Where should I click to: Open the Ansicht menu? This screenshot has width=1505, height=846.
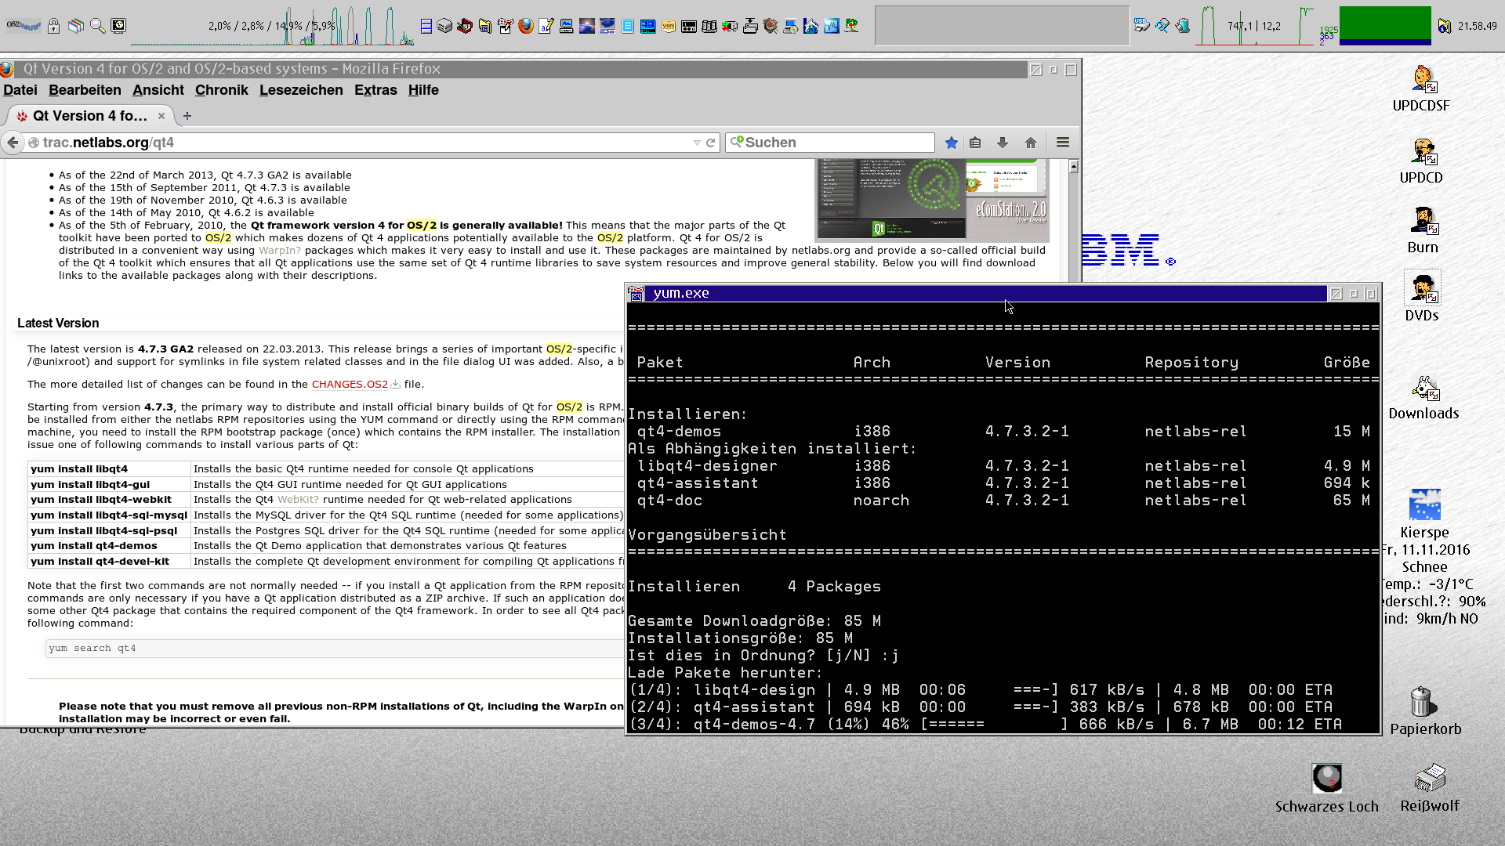tap(158, 90)
